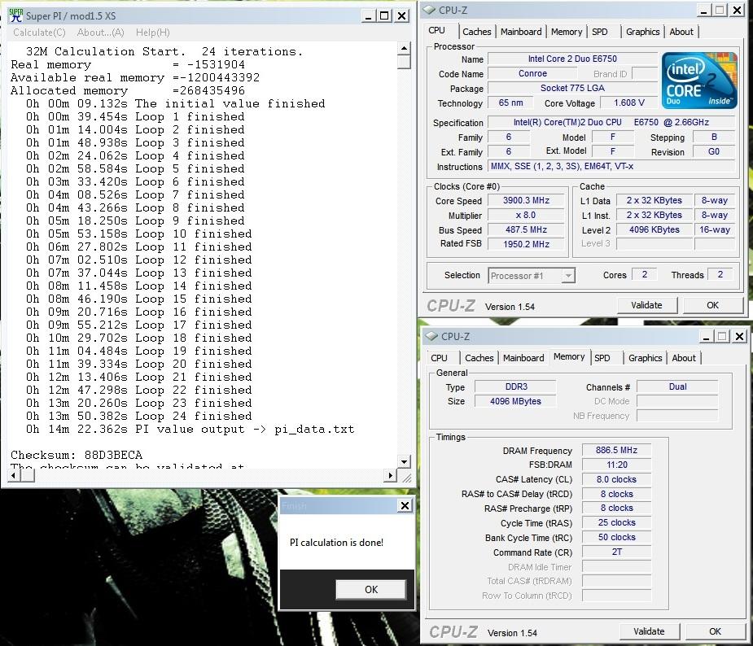Open Graphics tab in lower CPU-Z window

tap(645, 358)
